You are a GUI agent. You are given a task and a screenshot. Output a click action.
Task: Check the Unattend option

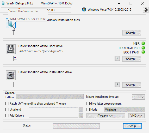coord(7,110)
